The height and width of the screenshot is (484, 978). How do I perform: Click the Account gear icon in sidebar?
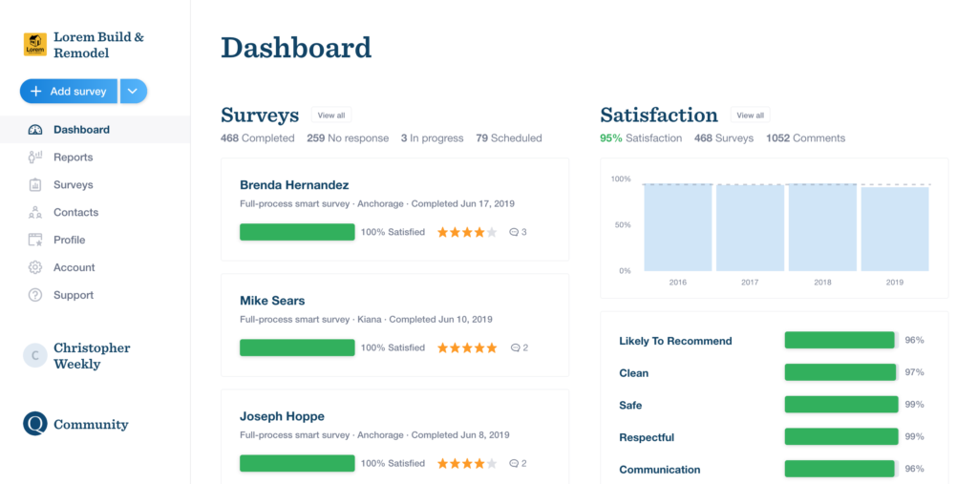click(x=35, y=267)
